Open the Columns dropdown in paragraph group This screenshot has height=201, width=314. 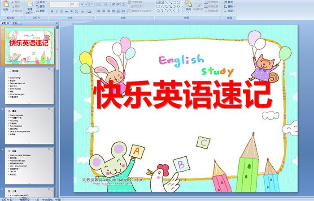(x=124, y=11)
